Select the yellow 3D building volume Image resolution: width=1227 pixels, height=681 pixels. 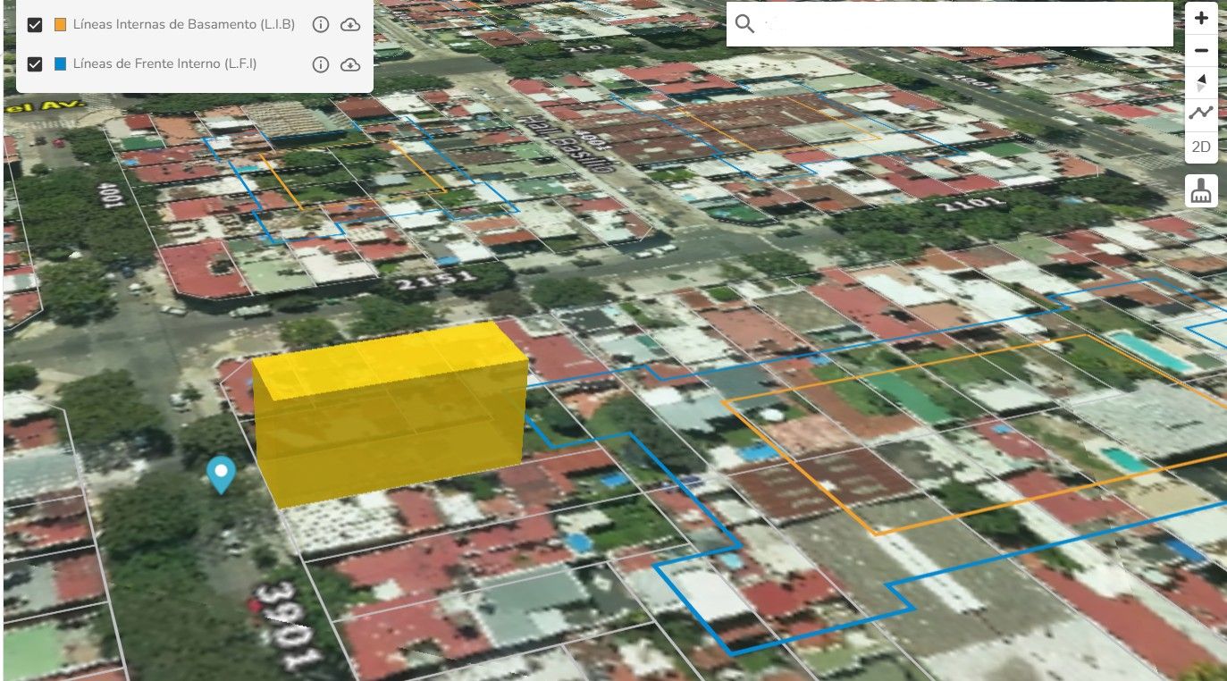coord(389,416)
